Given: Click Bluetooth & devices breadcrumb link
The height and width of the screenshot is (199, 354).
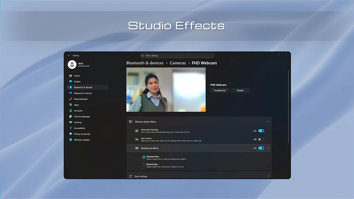Looking at the screenshot, I should coord(145,63).
